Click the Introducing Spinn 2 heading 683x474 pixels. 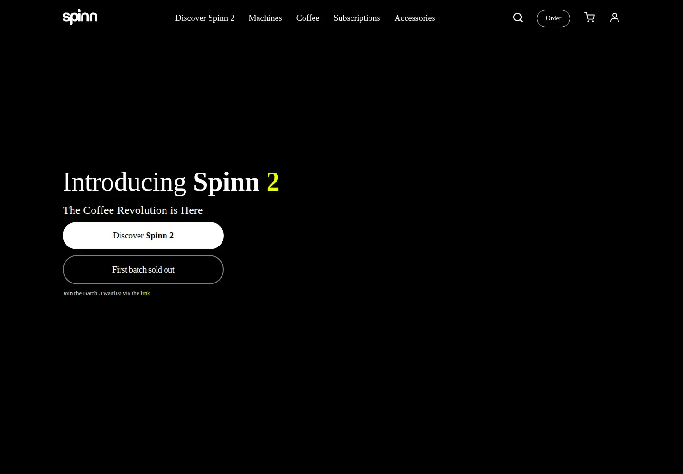[x=171, y=182]
